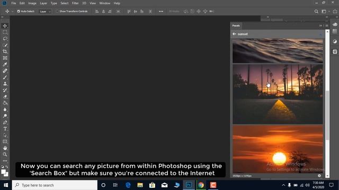Select the History Brush tool
Image resolution: width=339 pixels, height=190 pixels.
5,90
